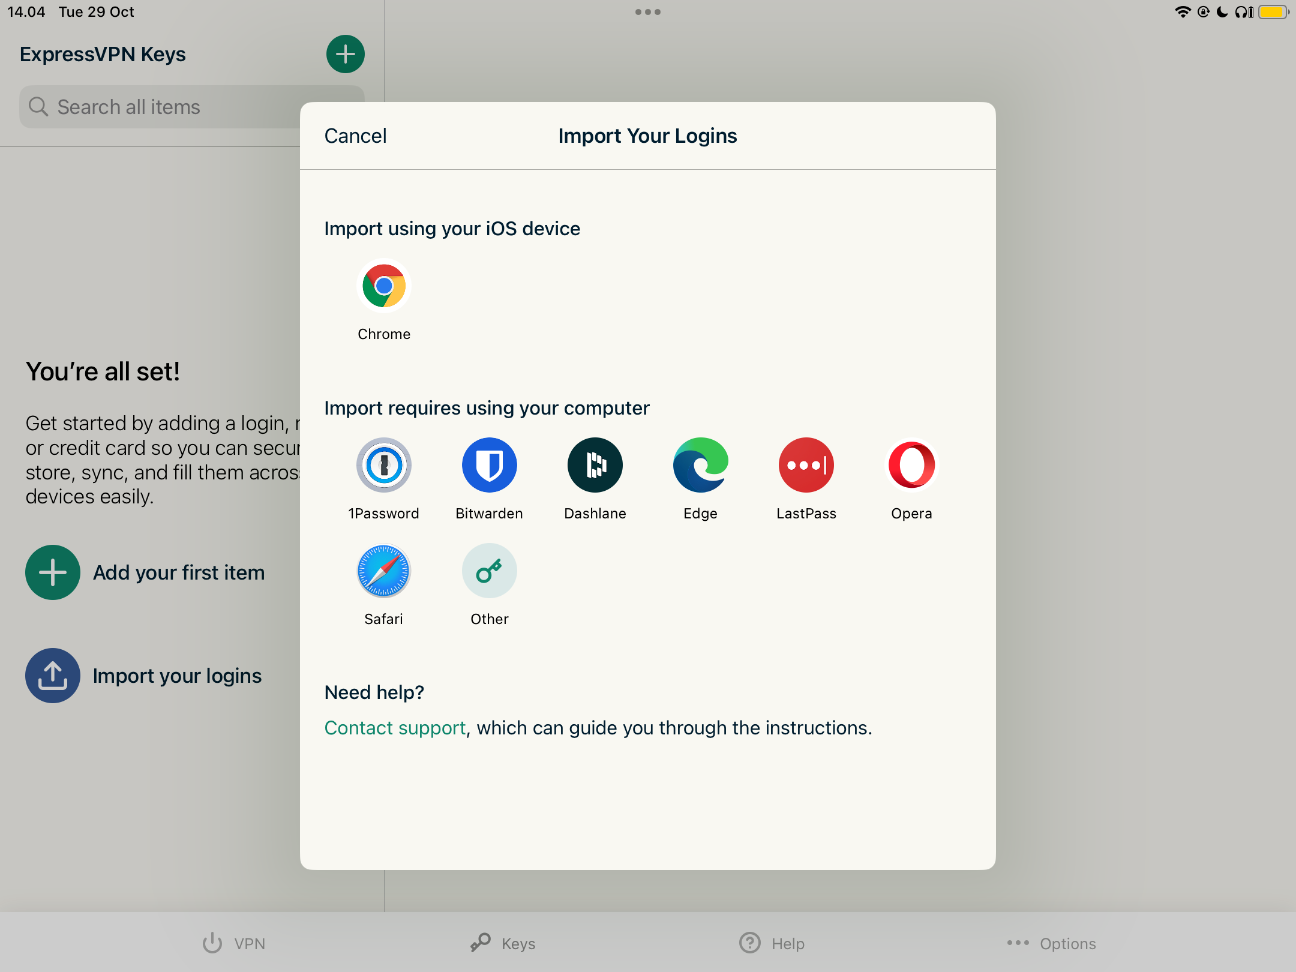
Task: Click the Dashlane label text
Action: (595, 514)
